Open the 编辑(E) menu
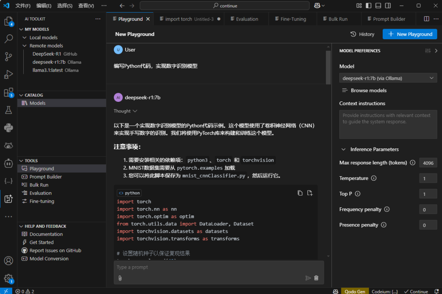The height and width of the screenshot is (294, 442). pos(44,6)
